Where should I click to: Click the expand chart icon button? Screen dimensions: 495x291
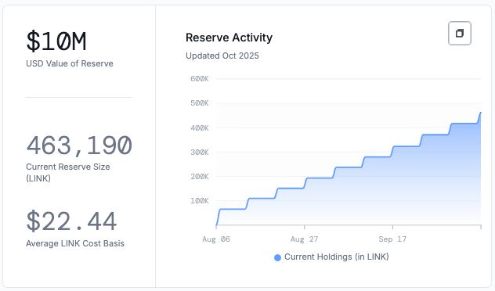click(x=459, y=33)
